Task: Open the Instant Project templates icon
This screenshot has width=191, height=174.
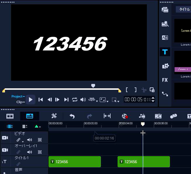Action: [165, 24]
